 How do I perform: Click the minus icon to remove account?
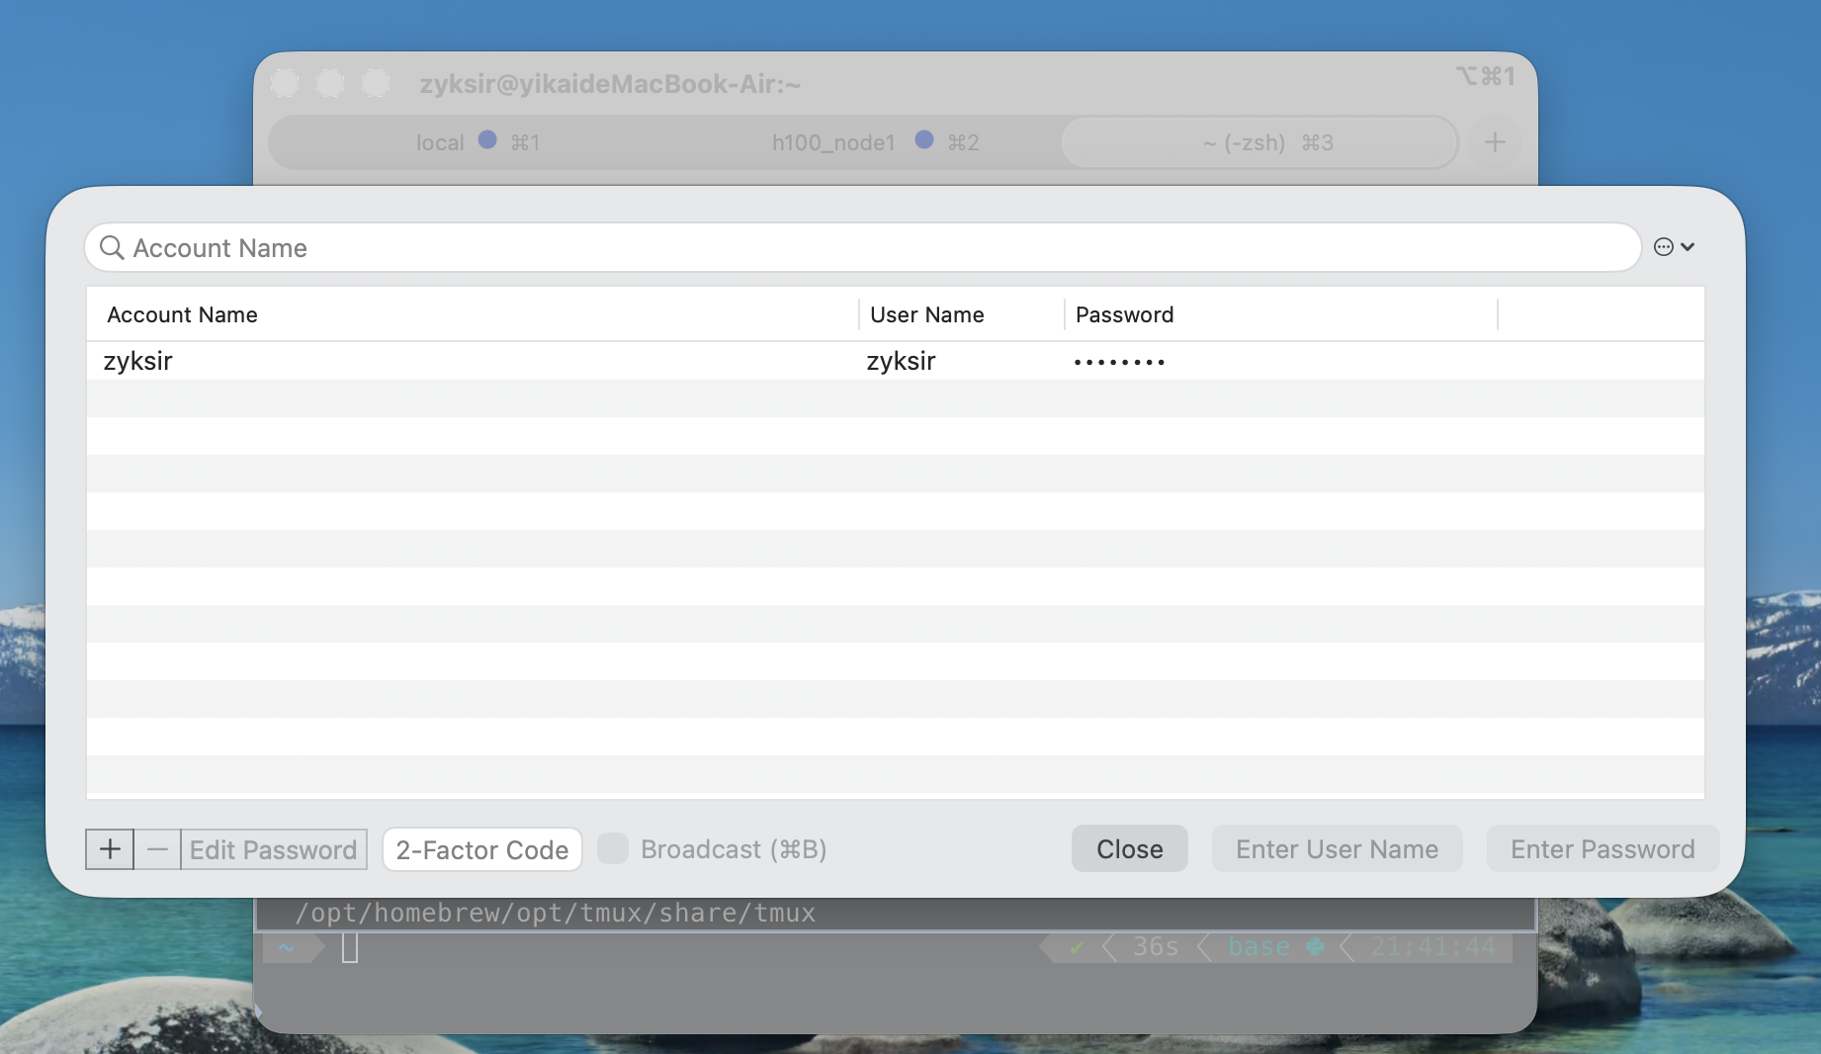point(157,849)
